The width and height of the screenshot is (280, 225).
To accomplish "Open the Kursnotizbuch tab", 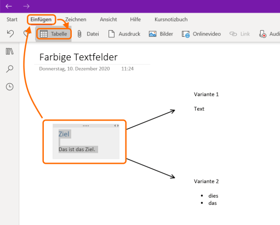I will tap(171, 20).
